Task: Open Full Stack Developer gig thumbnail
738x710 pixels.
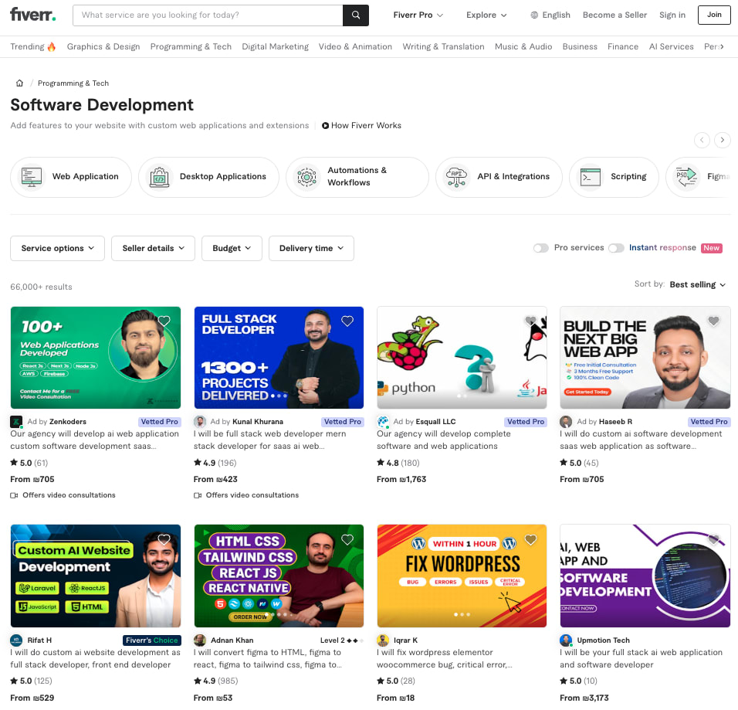Action: [x=279, y=358]
